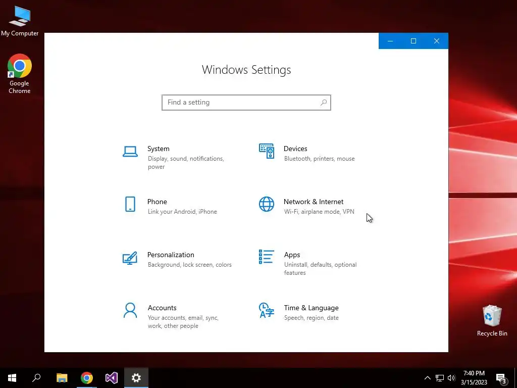
Task: Open the Devices settings title
Action: click(x=295, y=149)
